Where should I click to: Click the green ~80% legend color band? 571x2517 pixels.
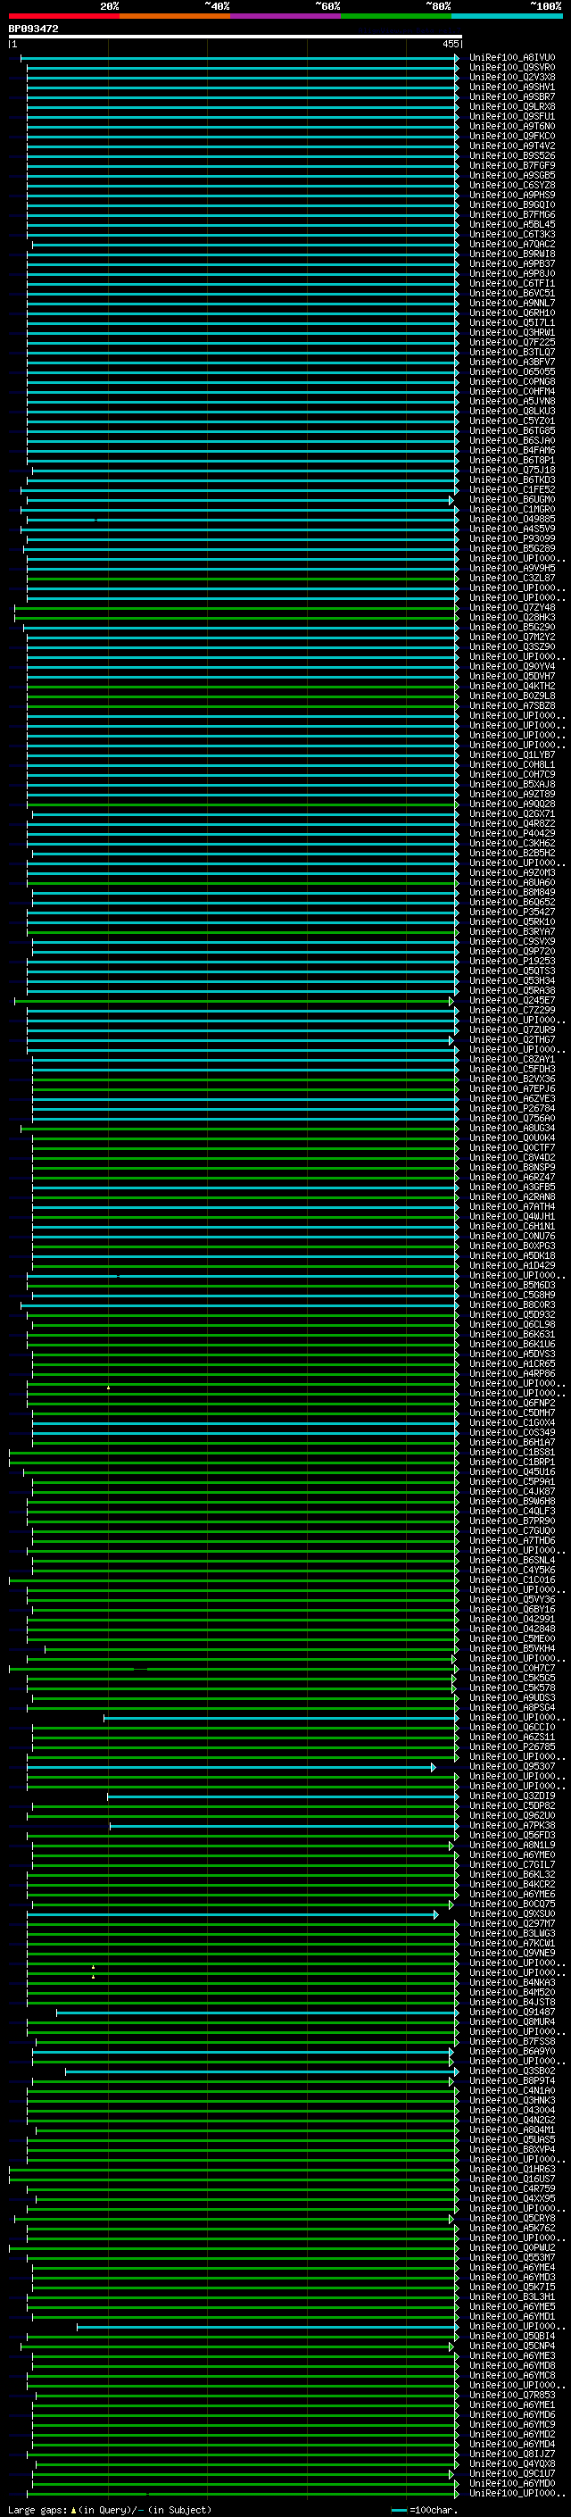click(395, 16)
